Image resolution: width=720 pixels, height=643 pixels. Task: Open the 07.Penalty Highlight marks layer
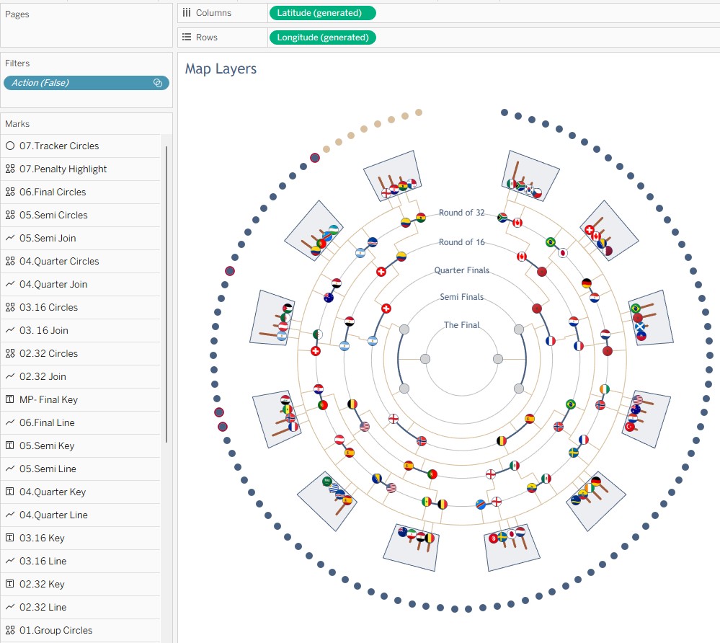[80, 169]
